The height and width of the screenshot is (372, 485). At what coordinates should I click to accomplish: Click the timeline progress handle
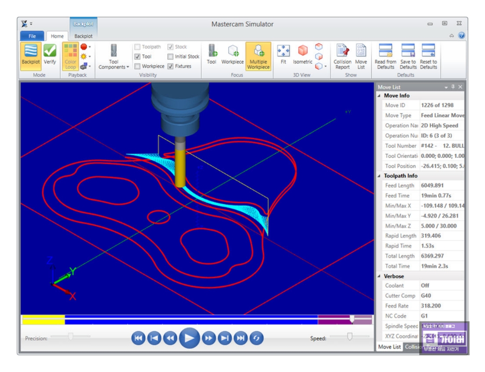coord(352,319)
